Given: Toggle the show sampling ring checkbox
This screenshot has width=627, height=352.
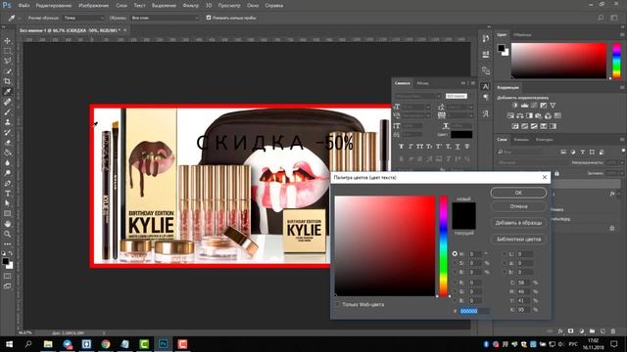Looking at the screenshot, I should click(209, 18).
